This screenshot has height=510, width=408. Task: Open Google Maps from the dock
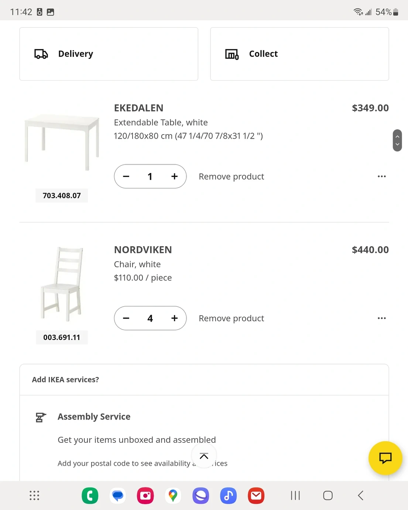[x=173, y=496]
